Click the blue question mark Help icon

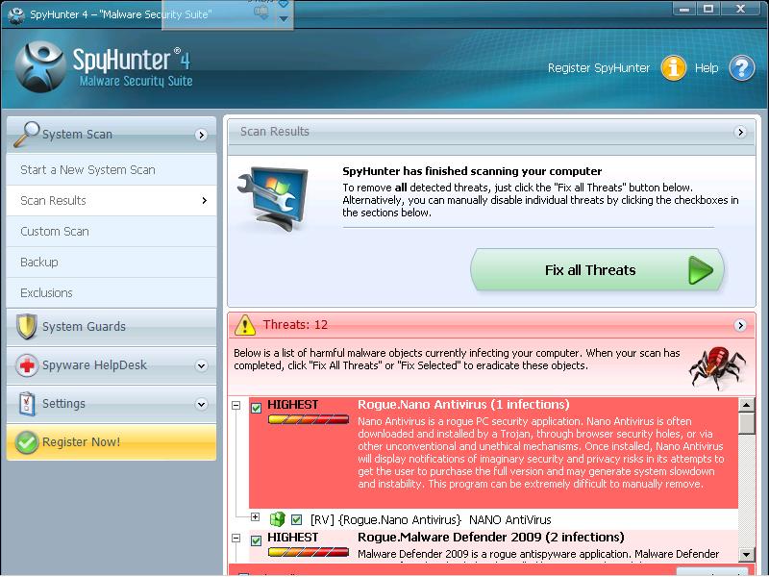pos(741,68)
